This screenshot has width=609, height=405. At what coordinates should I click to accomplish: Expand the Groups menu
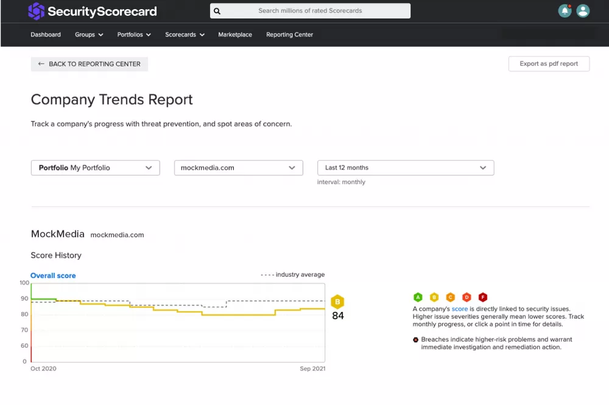coord(89,35)
